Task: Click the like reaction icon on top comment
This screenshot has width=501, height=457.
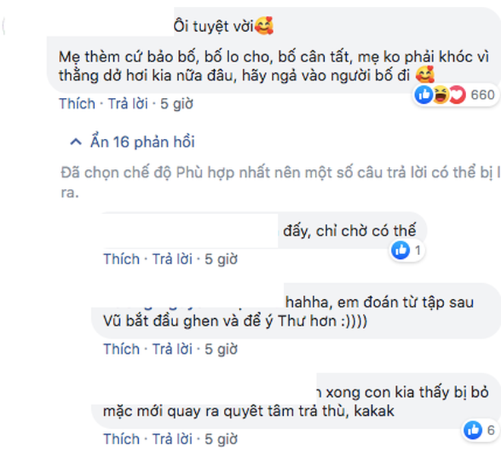Action: tap(424, 95)
